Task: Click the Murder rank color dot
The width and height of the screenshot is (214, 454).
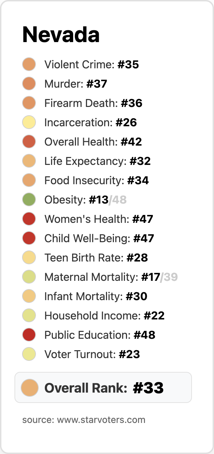Action: pos(29,84)
